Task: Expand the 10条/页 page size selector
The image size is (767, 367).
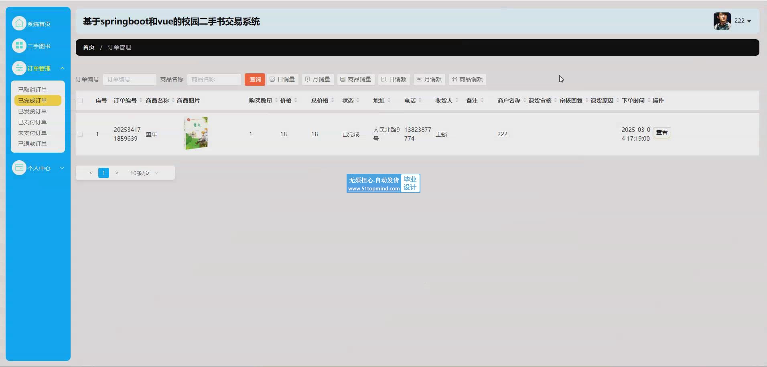Action: click(144, 173)
